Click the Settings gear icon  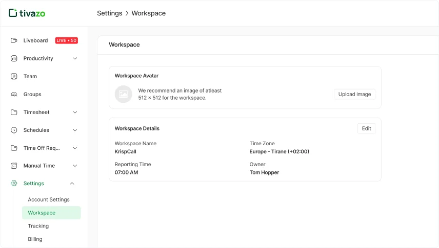[x=14, y=184]
